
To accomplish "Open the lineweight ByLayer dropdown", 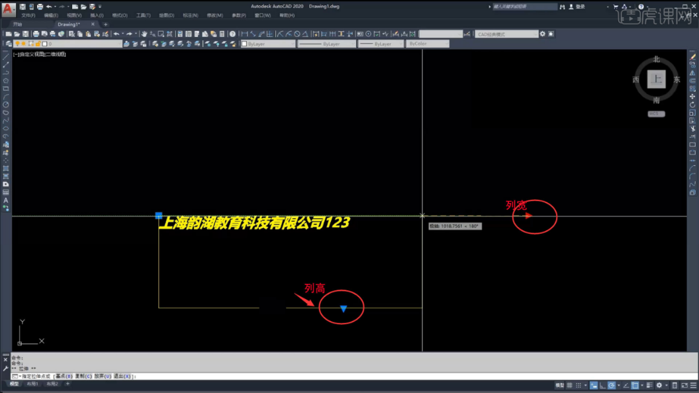I will tap(381, 44).
